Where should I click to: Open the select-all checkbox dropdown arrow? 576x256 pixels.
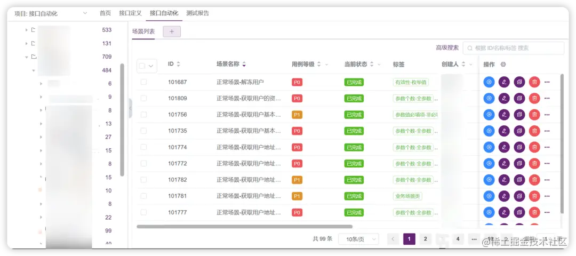click(150, 66)
